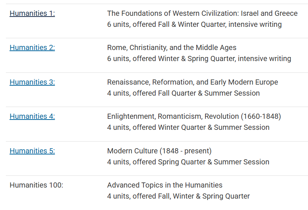Screen dimensions: 308x210
Task: Click the Winter & Spring Quarter offering line
Action: tap(199, 59)
